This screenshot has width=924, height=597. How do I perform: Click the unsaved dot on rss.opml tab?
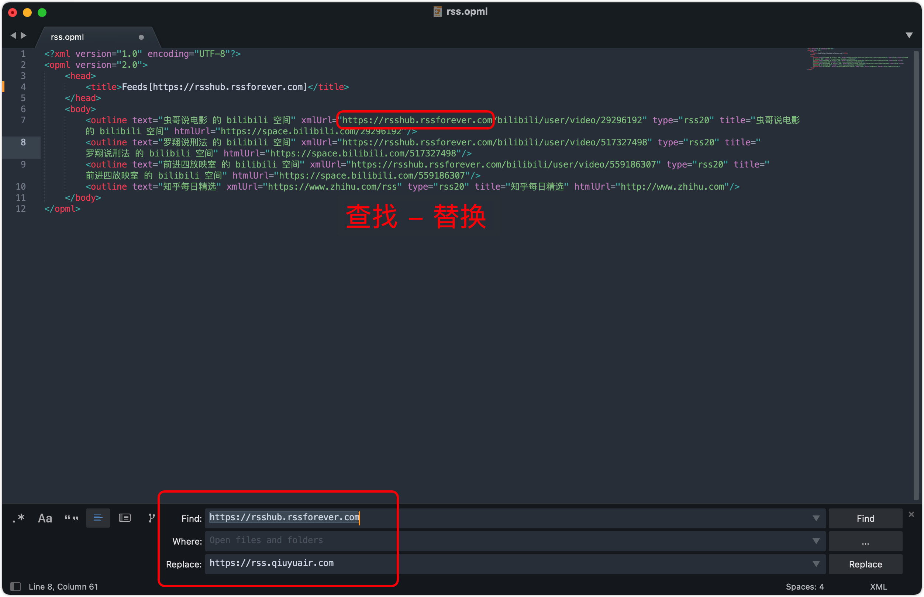[x=141, y=37]
